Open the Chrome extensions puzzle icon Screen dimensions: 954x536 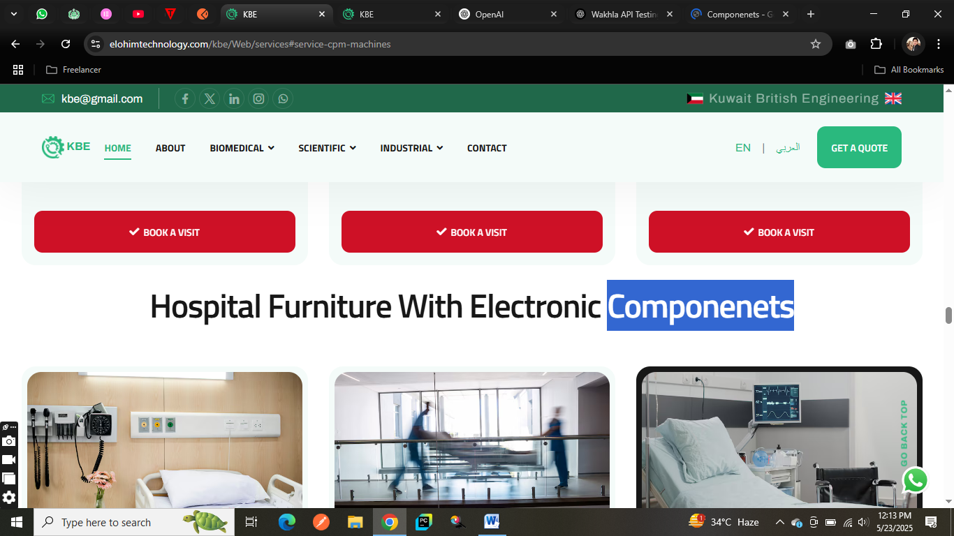click(876, 44)
